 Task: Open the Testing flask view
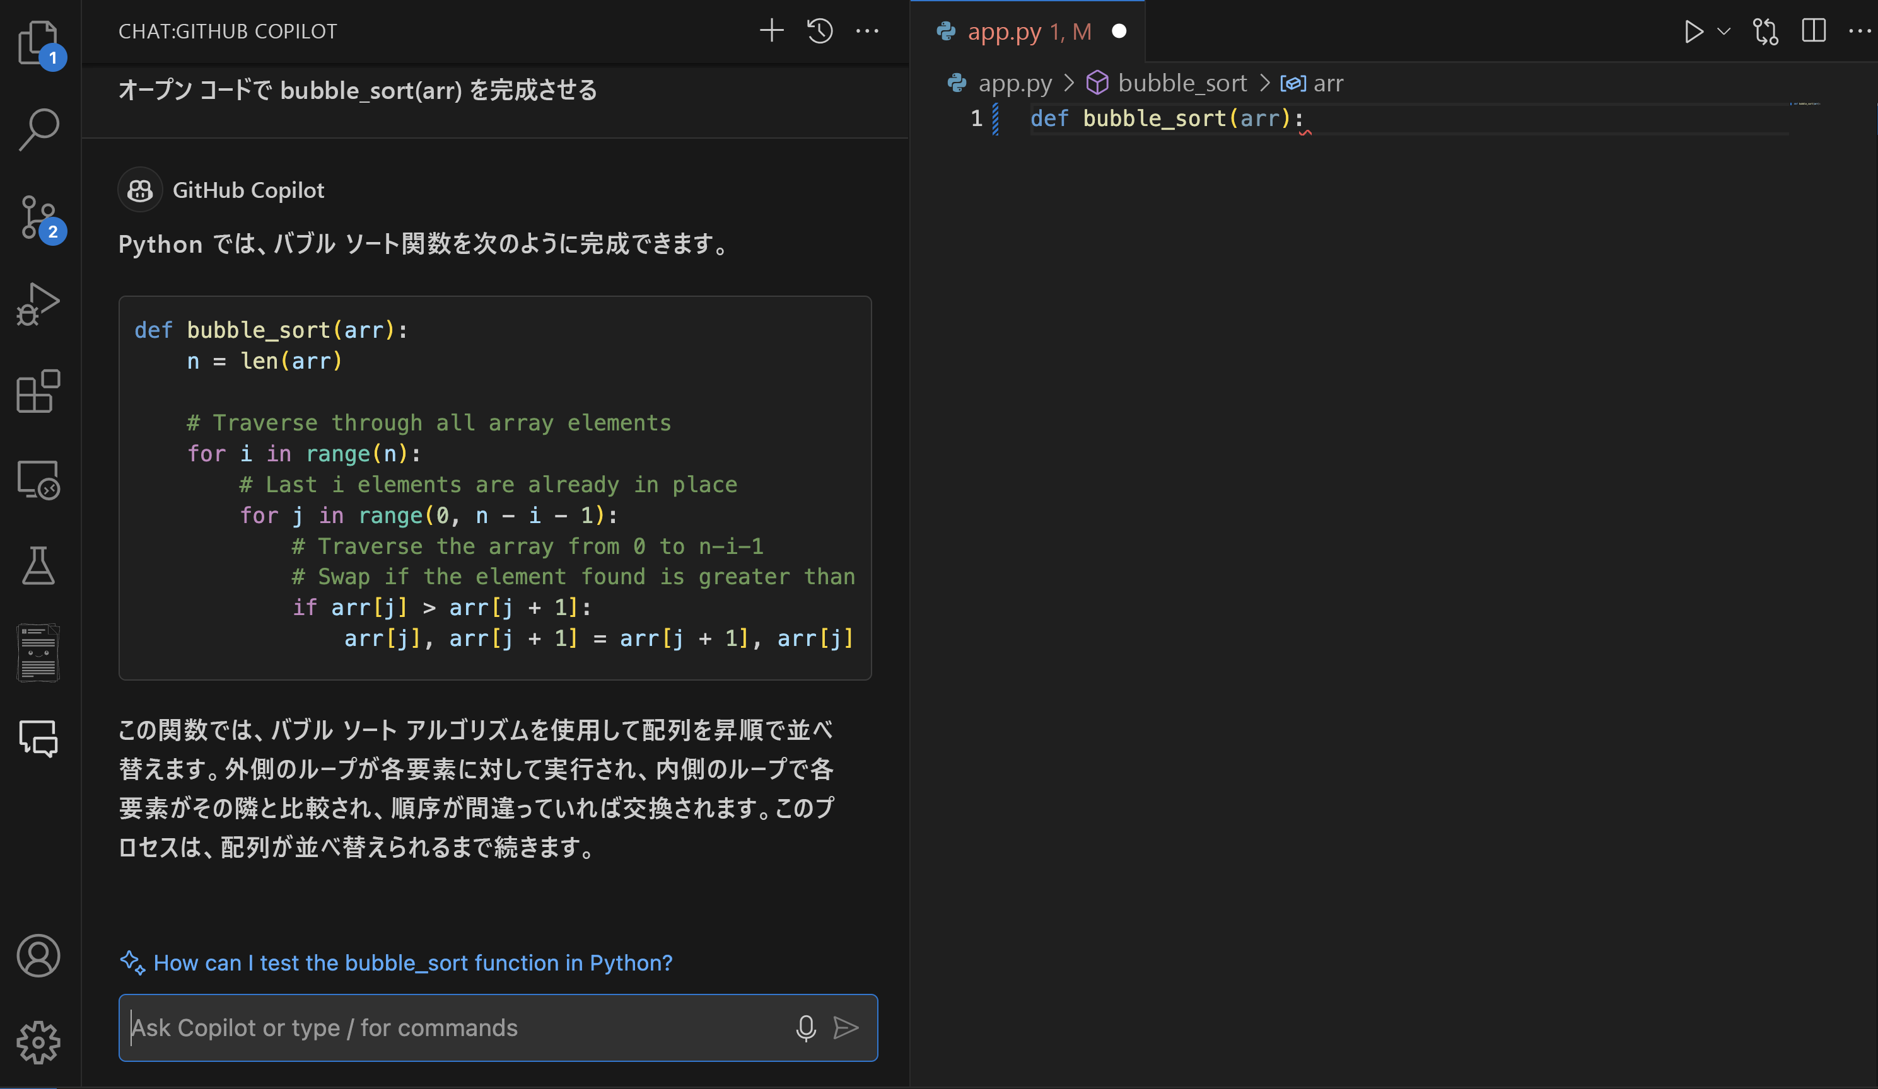[x=37, y=566]
